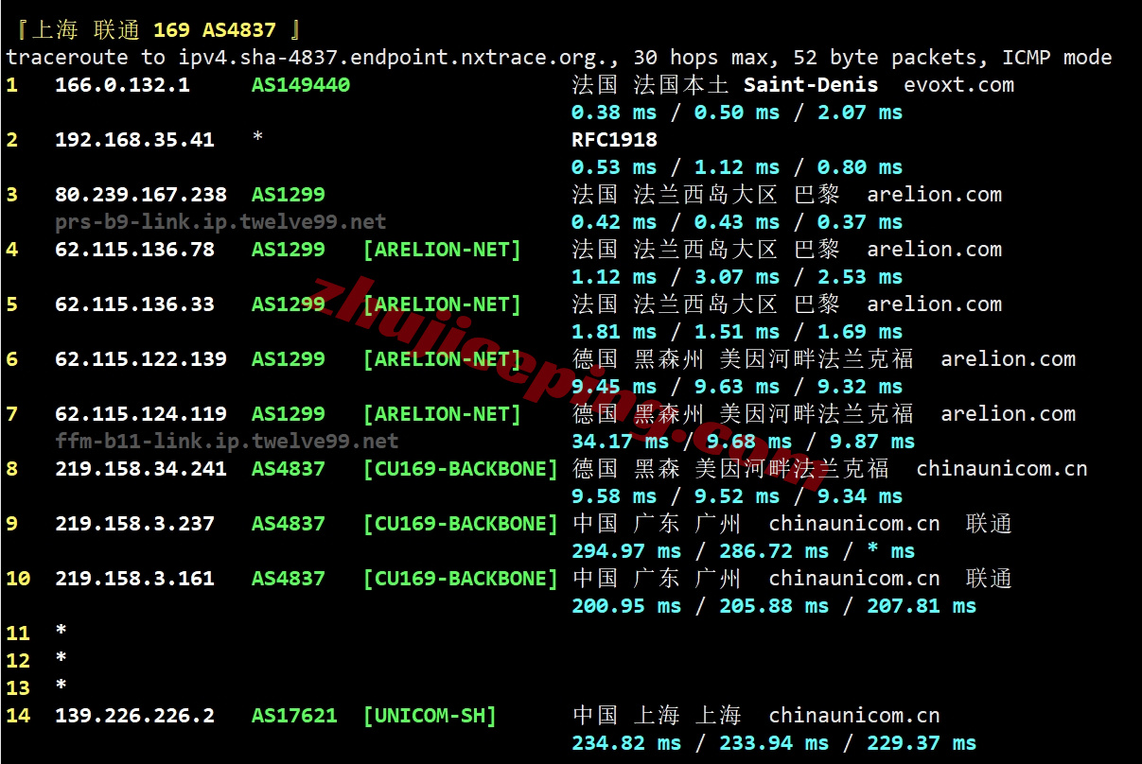Click the IP 62.115.124.119
This screenshot has height=764, width=1142.
coord(141,414)
